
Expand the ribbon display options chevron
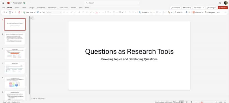[x=226, y=12]
